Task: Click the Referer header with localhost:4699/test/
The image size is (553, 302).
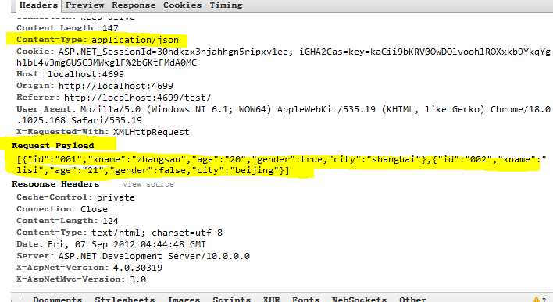Action: 113,98
